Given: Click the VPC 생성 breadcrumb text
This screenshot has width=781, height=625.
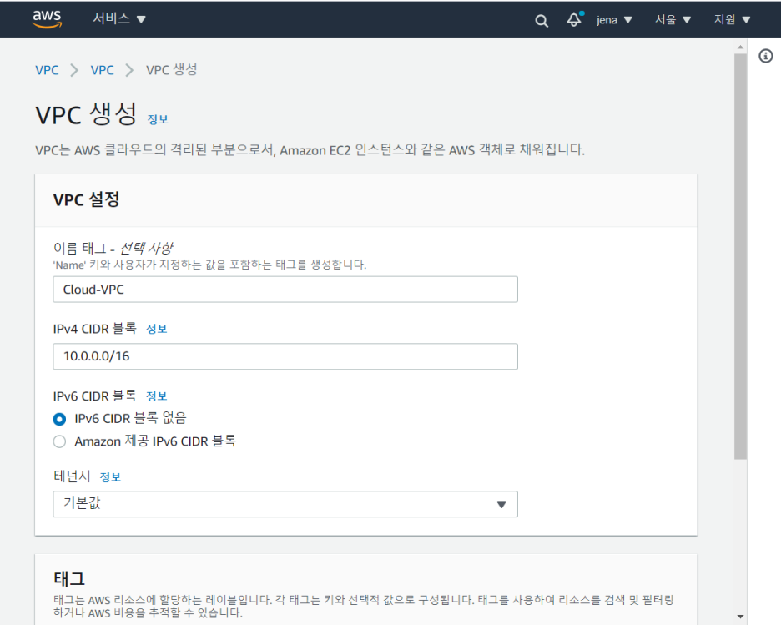Looking at the screenshot, I should 171,70.
